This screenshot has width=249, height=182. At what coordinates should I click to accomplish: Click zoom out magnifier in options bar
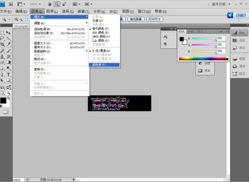click(x=21, y=19)
